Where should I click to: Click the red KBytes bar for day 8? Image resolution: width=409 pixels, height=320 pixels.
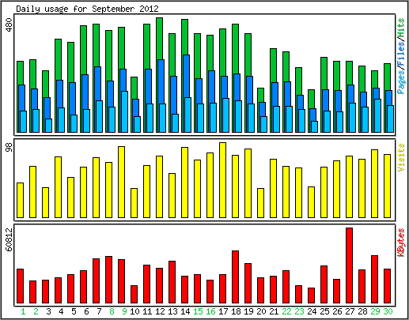click(x=108, y=280)
